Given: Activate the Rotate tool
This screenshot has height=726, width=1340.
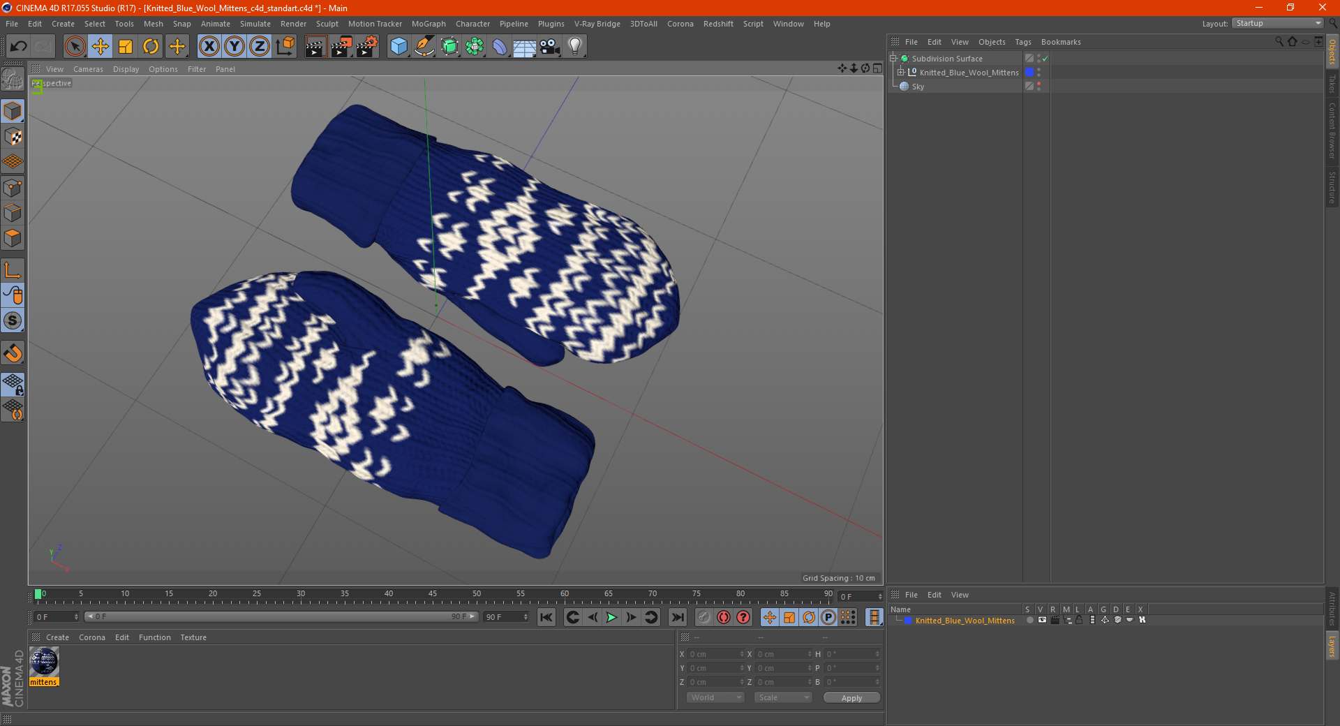Looking at the screenshot, I should click(x=151, y=47).
